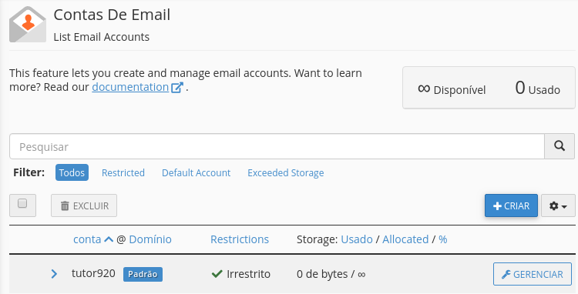Select the Todos filter
Image resolution: width=578 pixels, height=294 pixels.
(x=72, y=172)
